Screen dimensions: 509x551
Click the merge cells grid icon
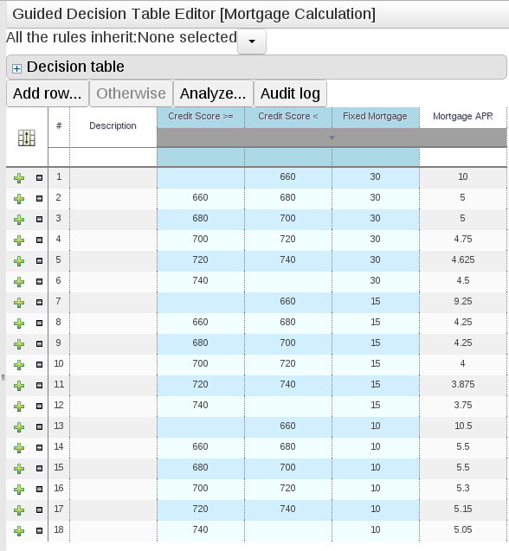(x=27, y=138)
